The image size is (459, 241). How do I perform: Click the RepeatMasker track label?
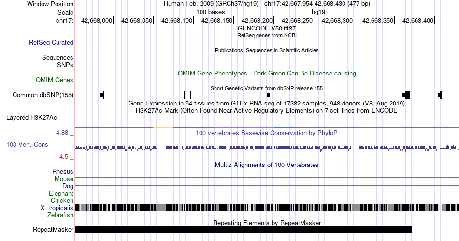pos(53,229)
